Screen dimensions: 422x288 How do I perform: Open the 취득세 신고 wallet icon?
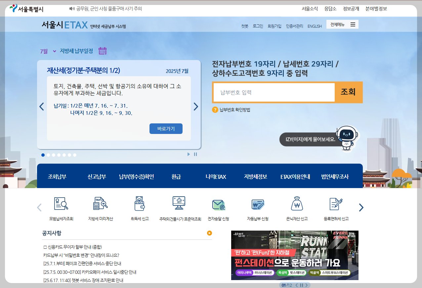coord(140,204)
